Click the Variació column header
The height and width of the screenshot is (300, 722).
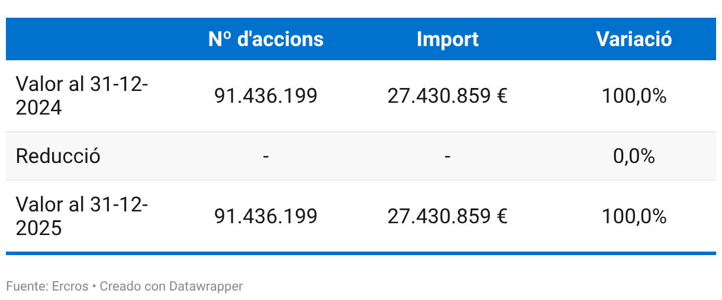click(634, 39)
